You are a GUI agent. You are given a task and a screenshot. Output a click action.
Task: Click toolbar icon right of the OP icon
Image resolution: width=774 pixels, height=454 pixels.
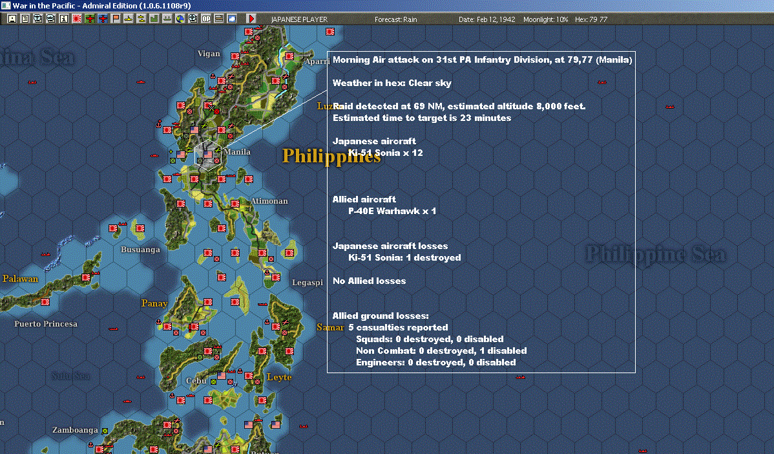(218, 19)
